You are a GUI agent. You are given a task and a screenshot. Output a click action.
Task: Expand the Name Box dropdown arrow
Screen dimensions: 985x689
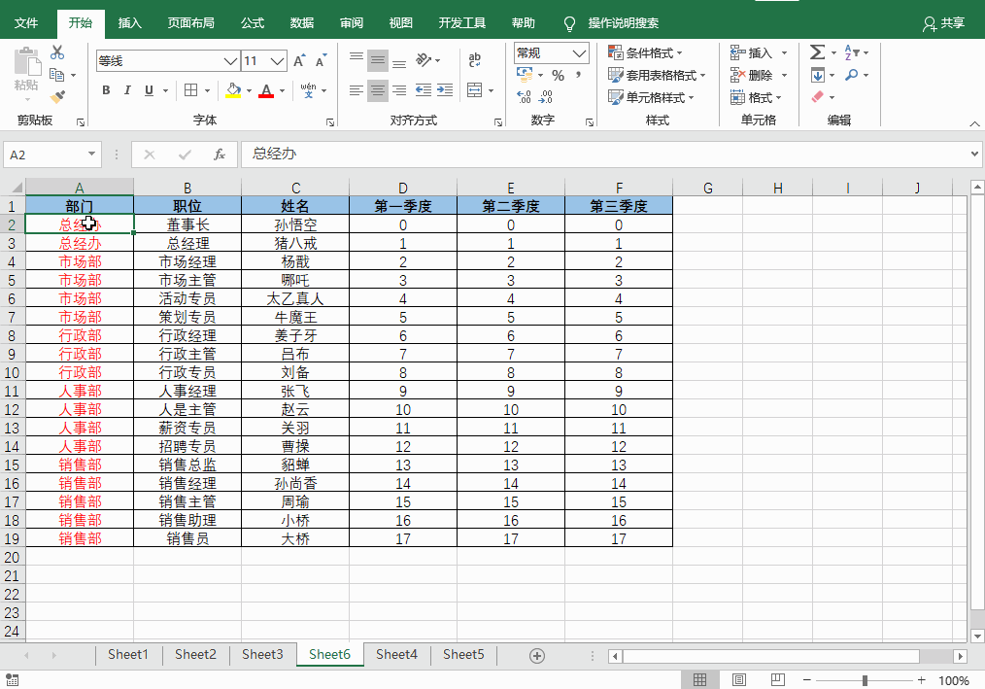[91, 154]
